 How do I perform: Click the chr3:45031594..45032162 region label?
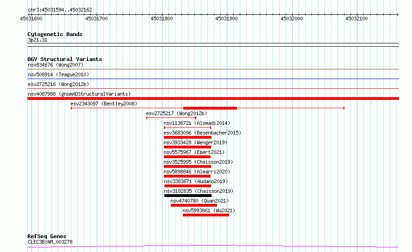coord(60,10)
